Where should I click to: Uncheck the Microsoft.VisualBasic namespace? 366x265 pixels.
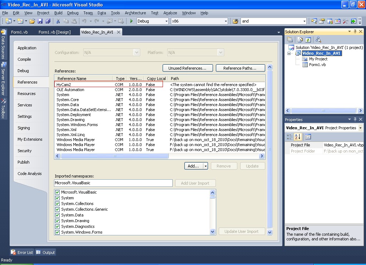point(57,192)
